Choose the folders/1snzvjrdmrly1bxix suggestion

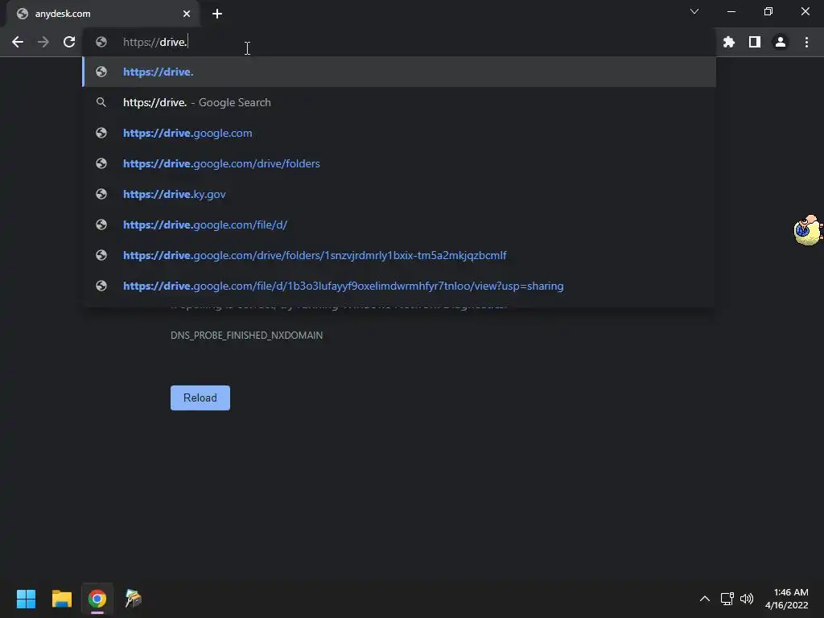point(399,255)
